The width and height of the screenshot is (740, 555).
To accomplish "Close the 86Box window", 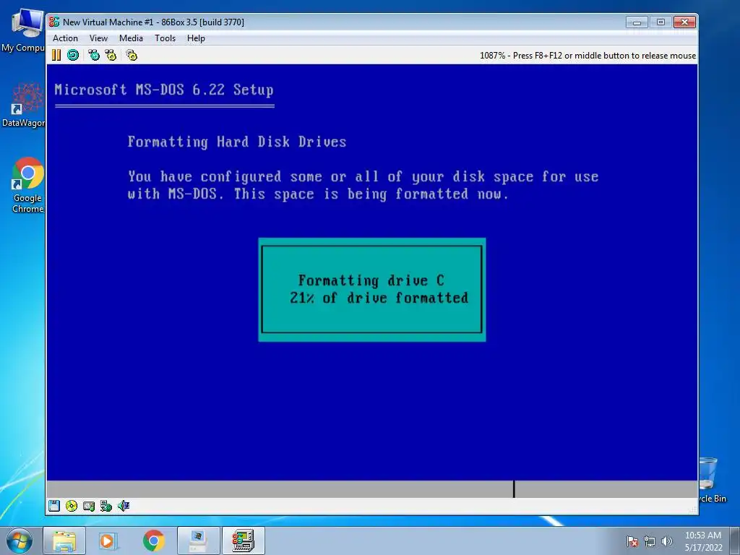I will point(684,22).
